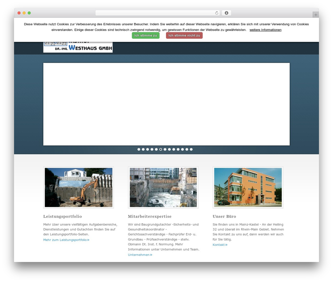Click paragraph starting 'Sie finden uns in Mainz-Kastel'

(248, 232)
